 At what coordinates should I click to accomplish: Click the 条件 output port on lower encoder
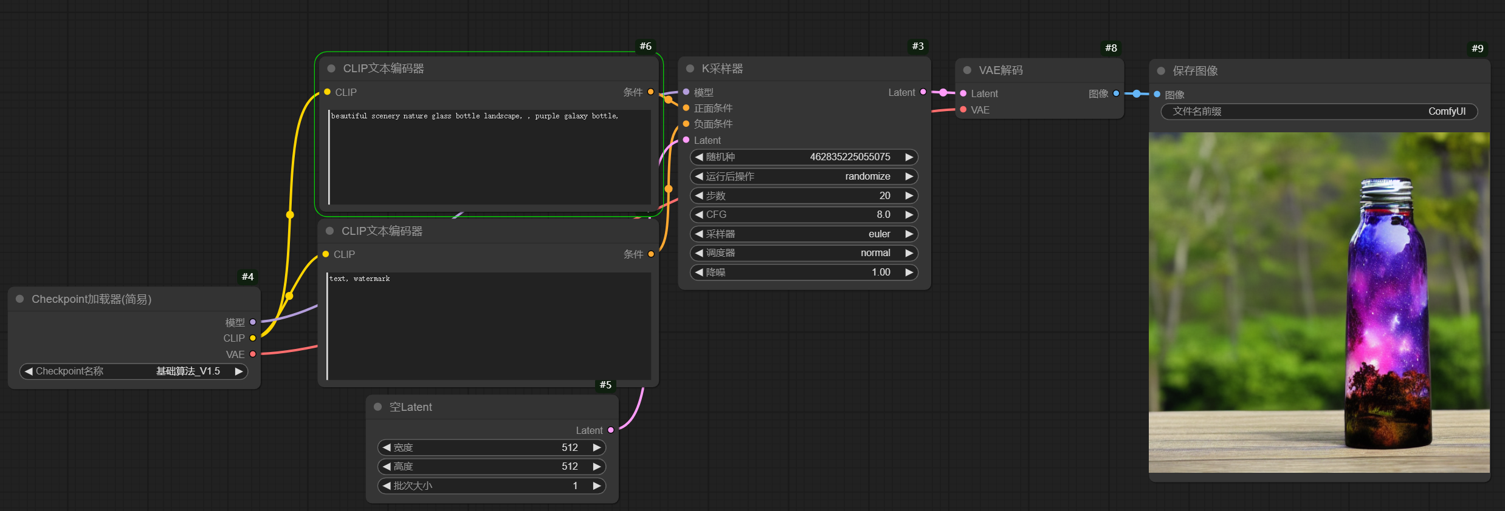(651, 254)
